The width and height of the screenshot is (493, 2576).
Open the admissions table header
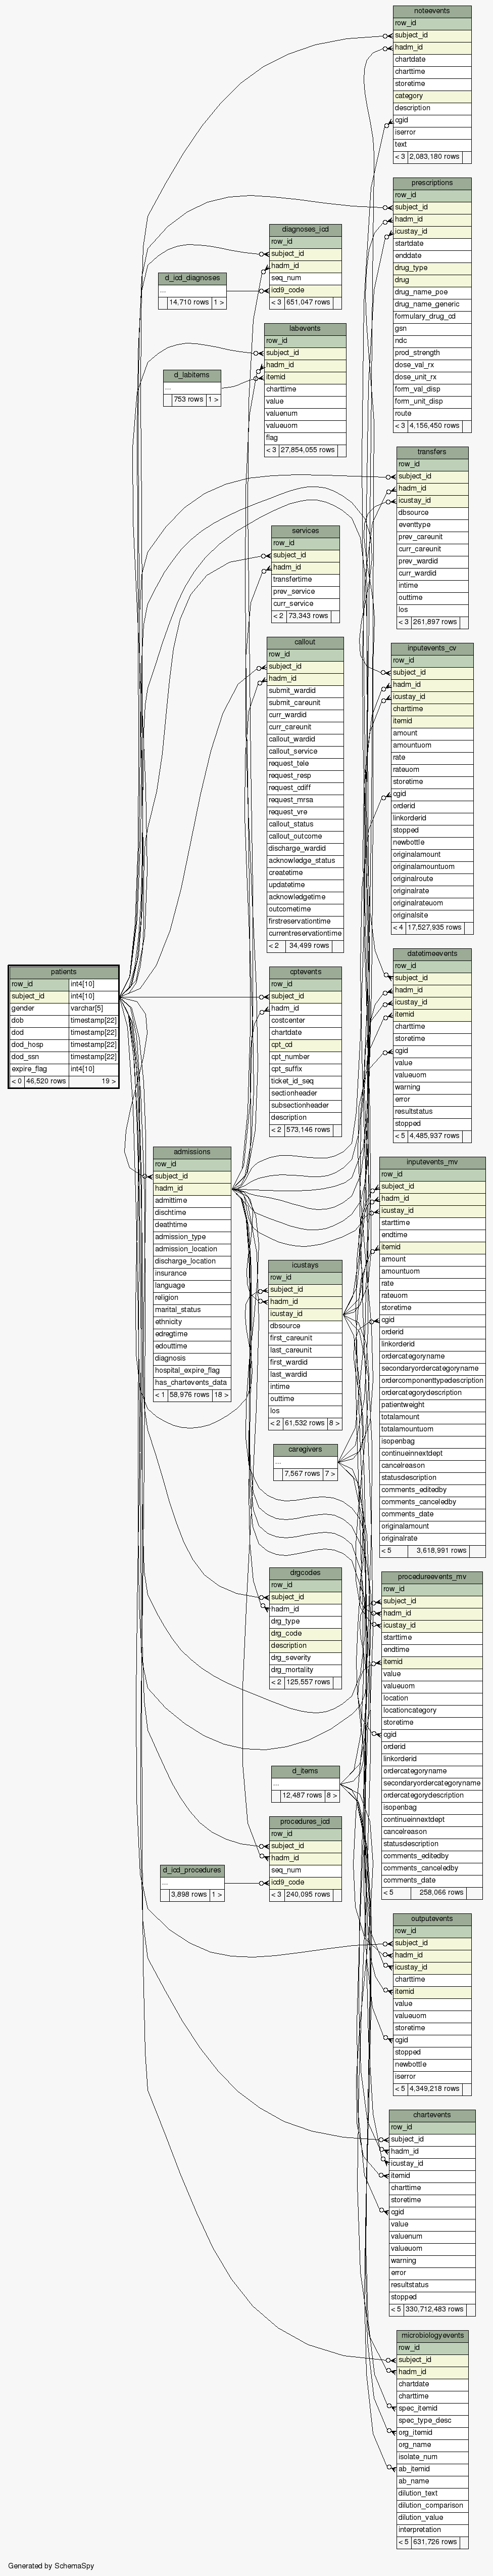191,1152
